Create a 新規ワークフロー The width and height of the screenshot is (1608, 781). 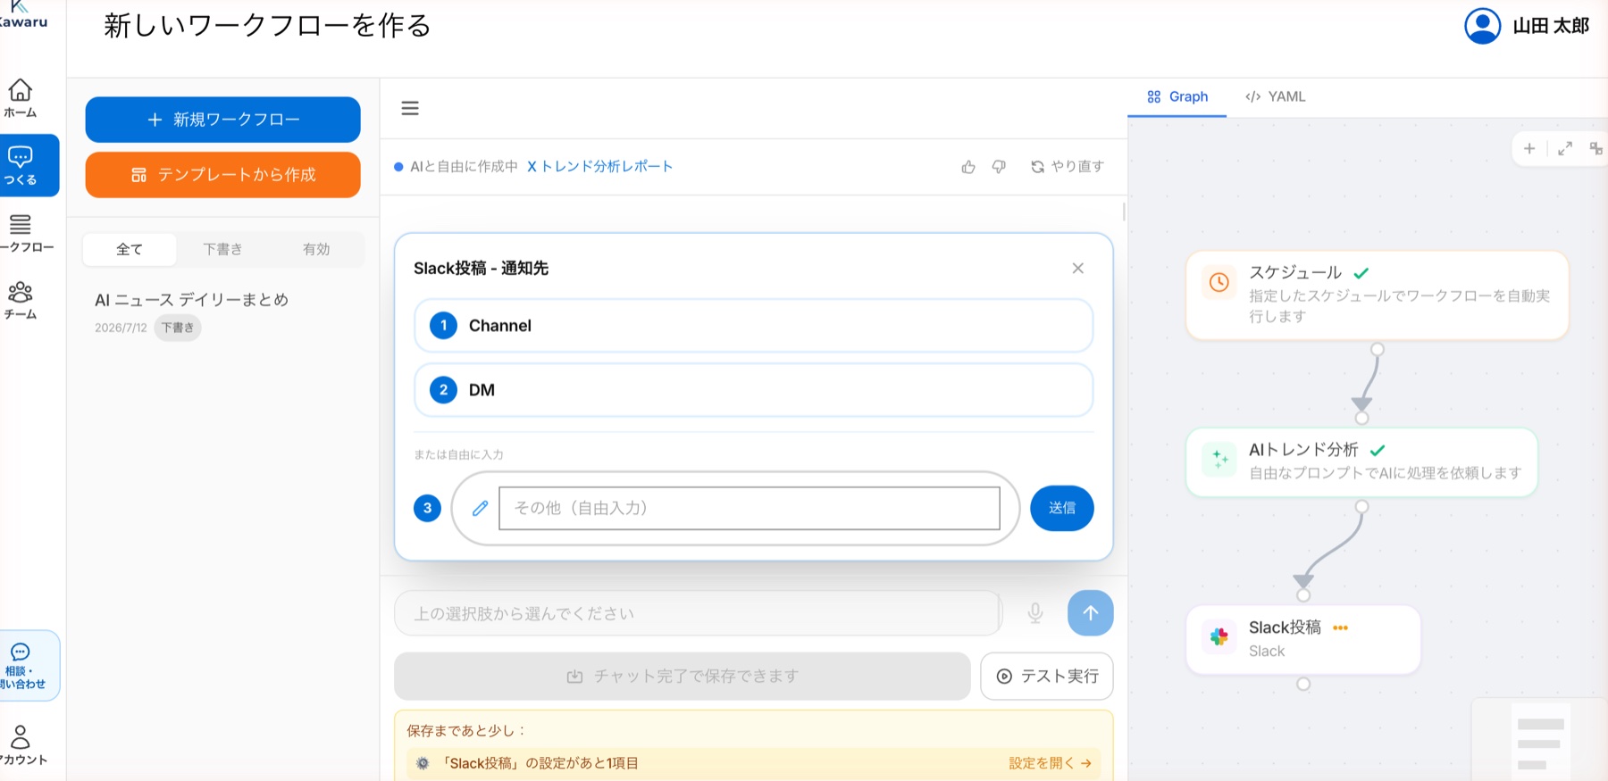click(x=223, y=120)
